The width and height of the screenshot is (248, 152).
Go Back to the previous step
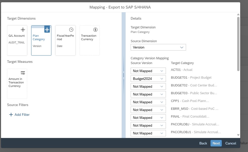click(203, 143)
